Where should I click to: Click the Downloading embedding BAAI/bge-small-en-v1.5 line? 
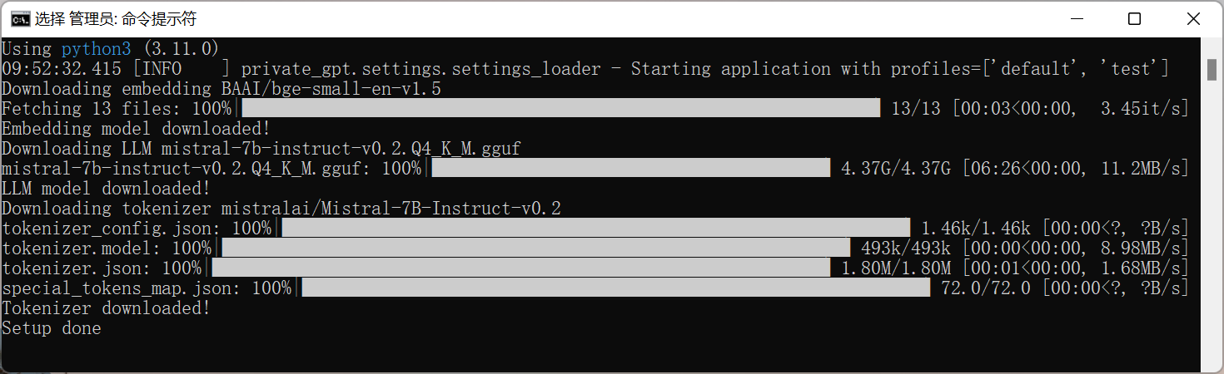[221, 89]
